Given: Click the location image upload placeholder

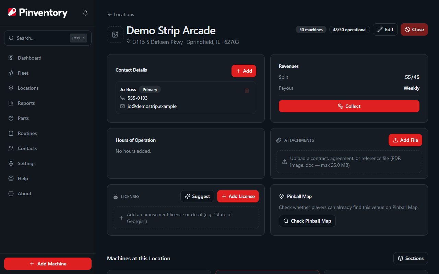Looking at the screenshot, I should [x=115, y=35].
